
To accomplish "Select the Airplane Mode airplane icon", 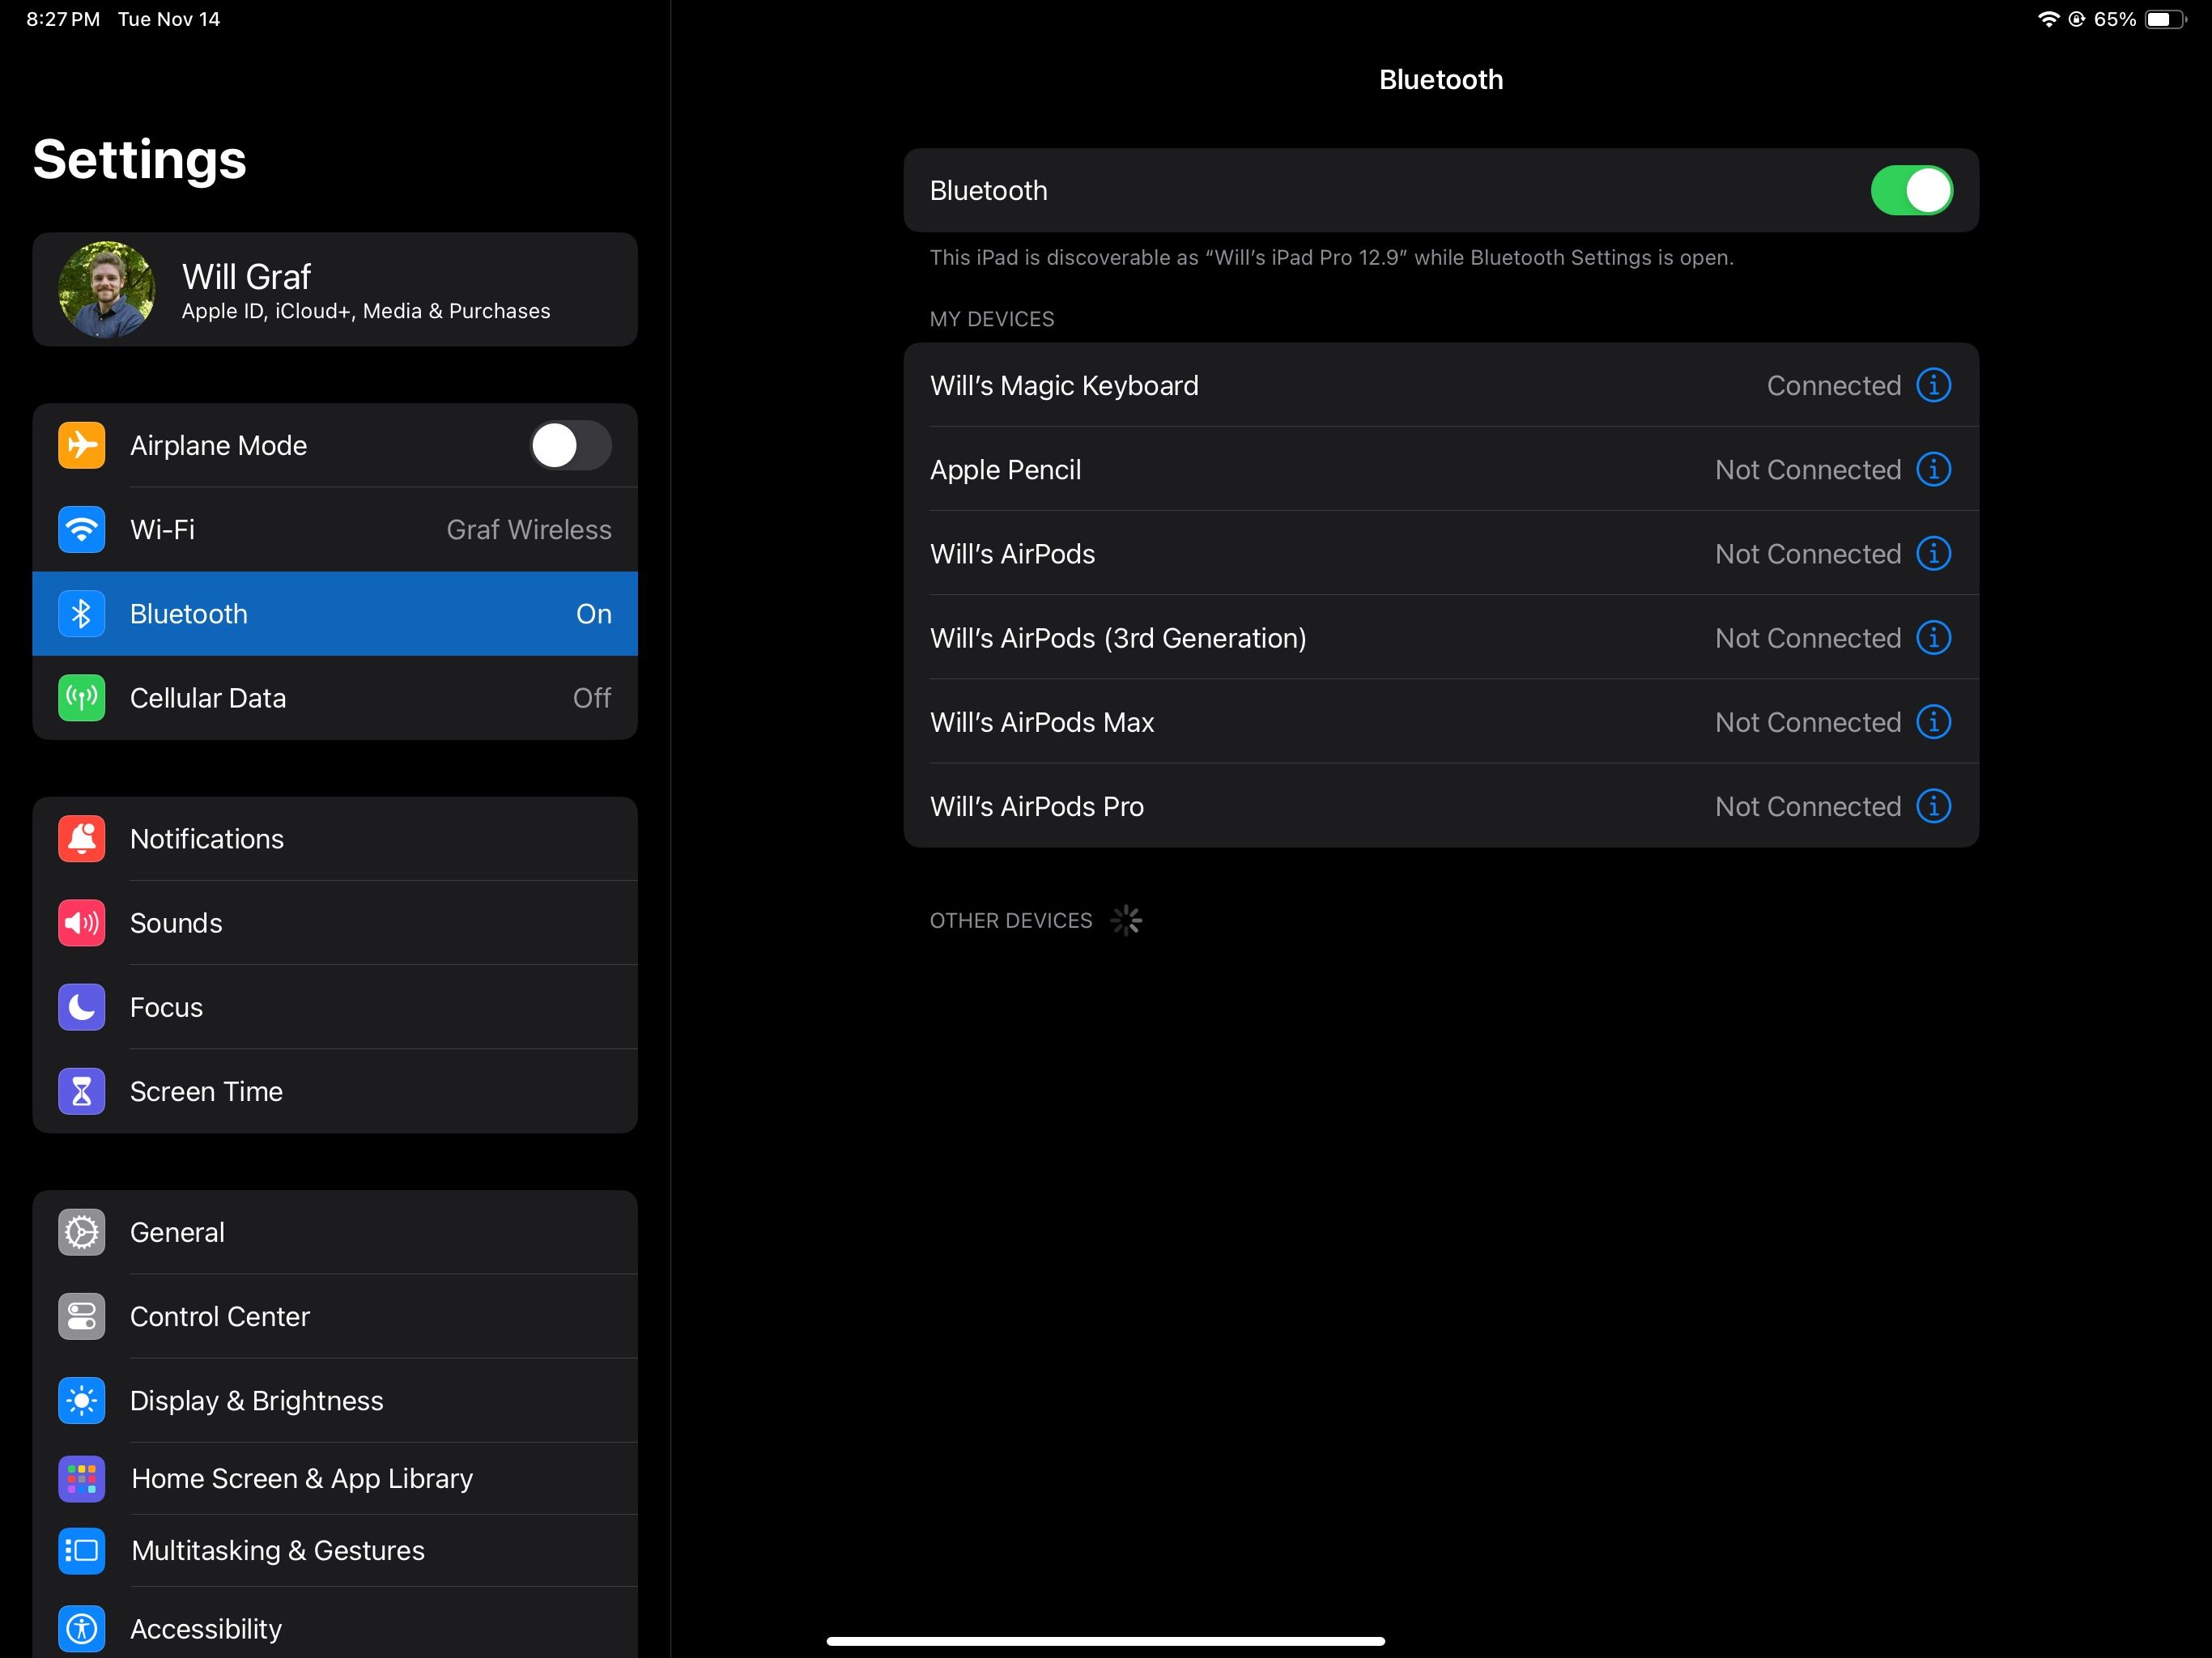I will [81, 445].
